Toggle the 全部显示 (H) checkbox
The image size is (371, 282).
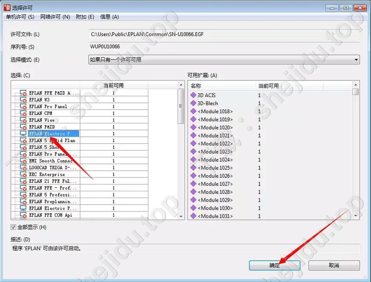[13, 227]
